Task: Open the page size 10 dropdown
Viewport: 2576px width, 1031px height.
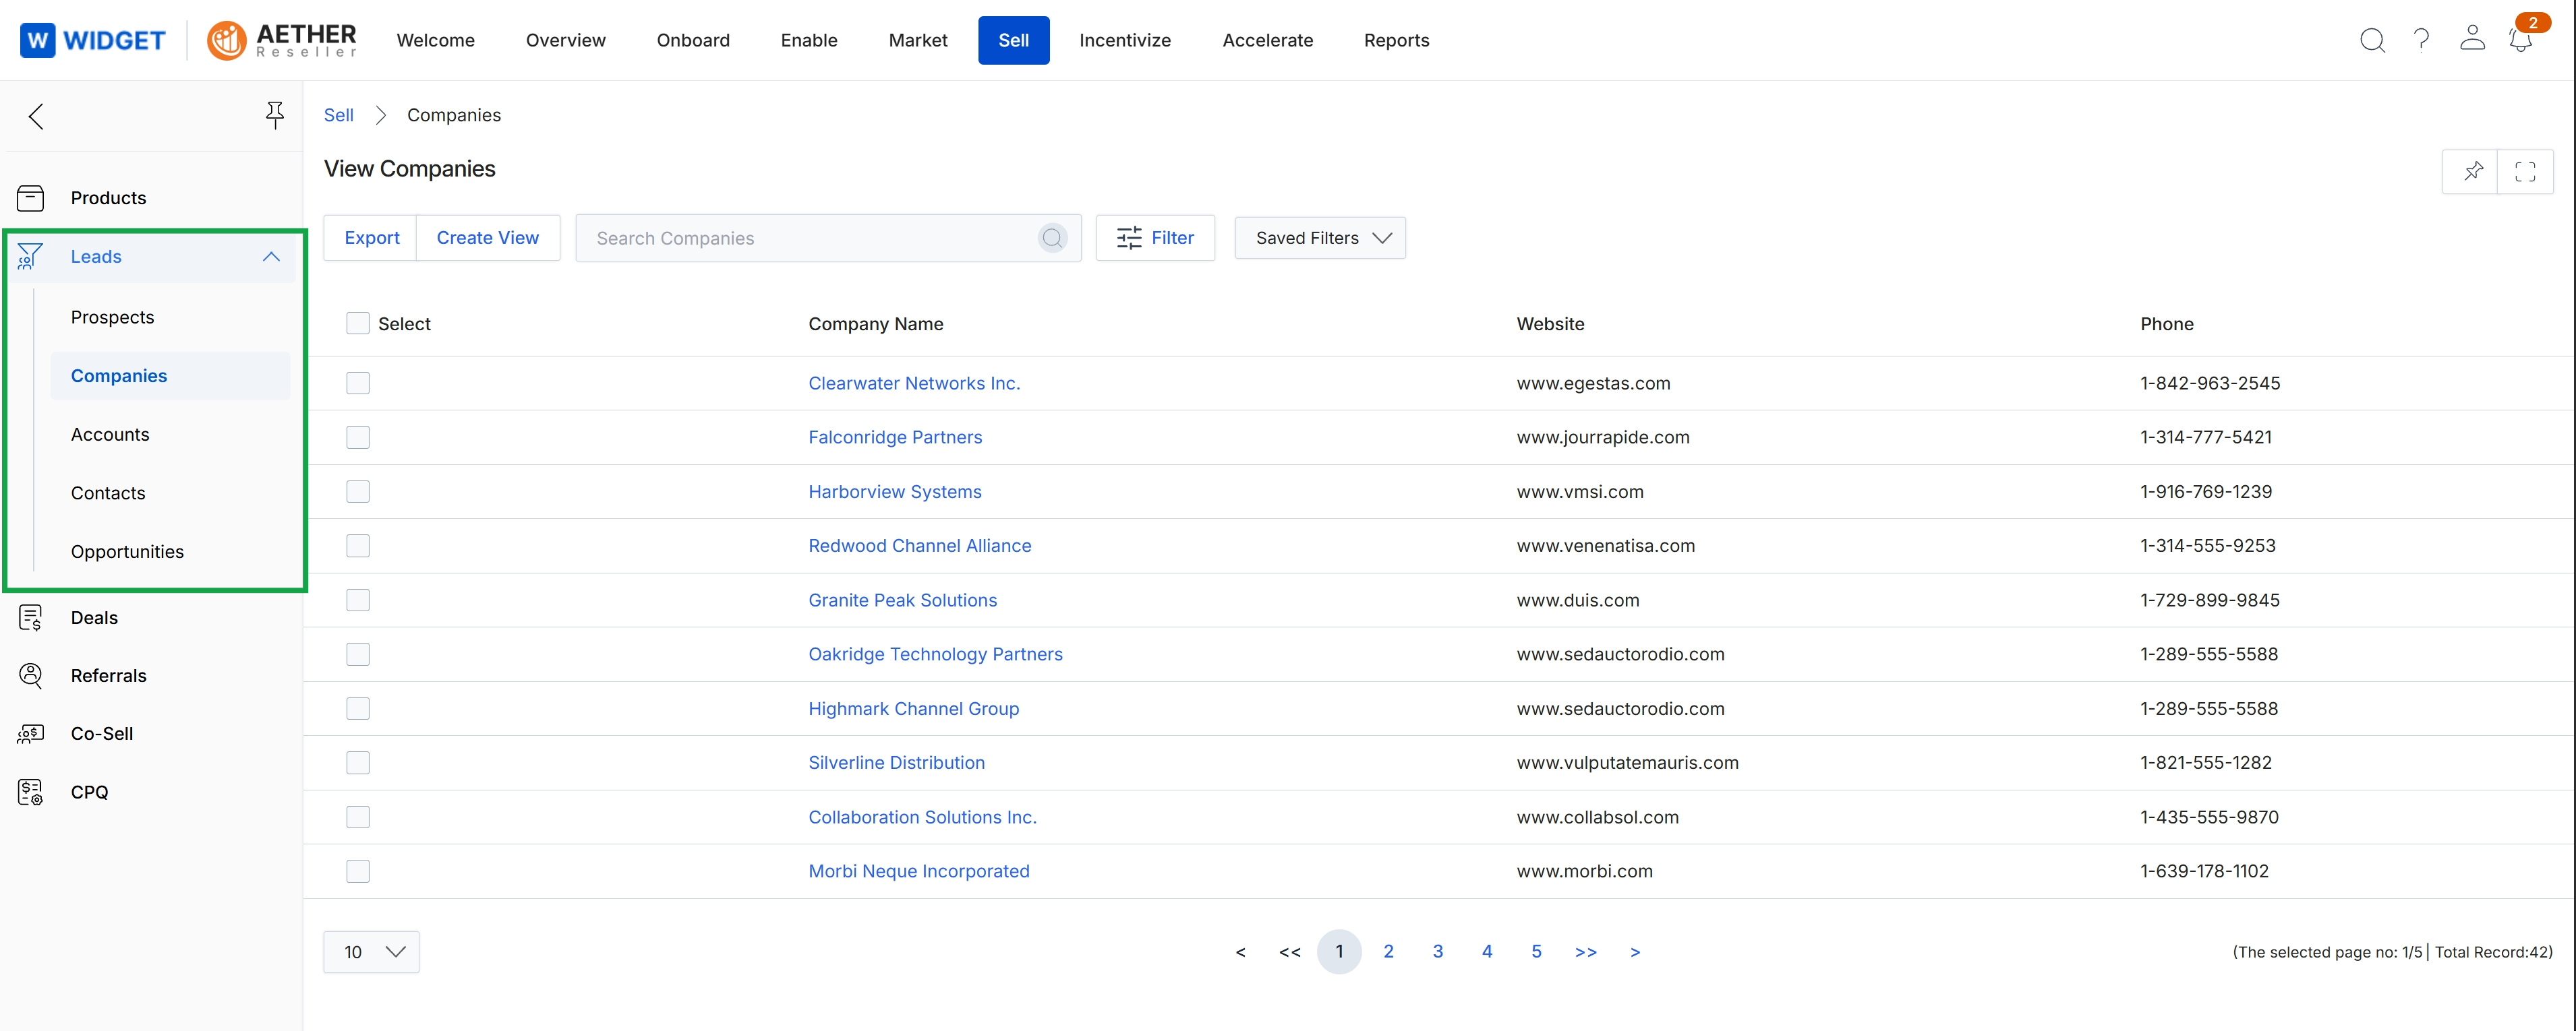Action: click(371, 952)
